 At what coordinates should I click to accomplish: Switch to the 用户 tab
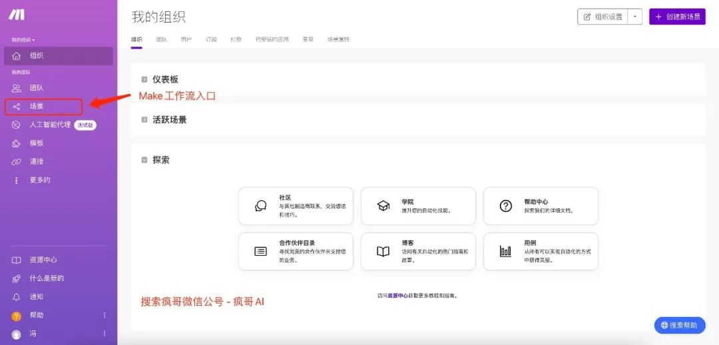pyautogui.click(x=186, y=39)
